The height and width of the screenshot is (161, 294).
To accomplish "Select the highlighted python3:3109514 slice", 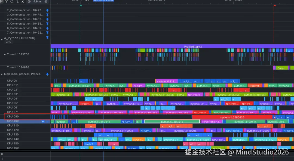I will [x=172, y=122].
